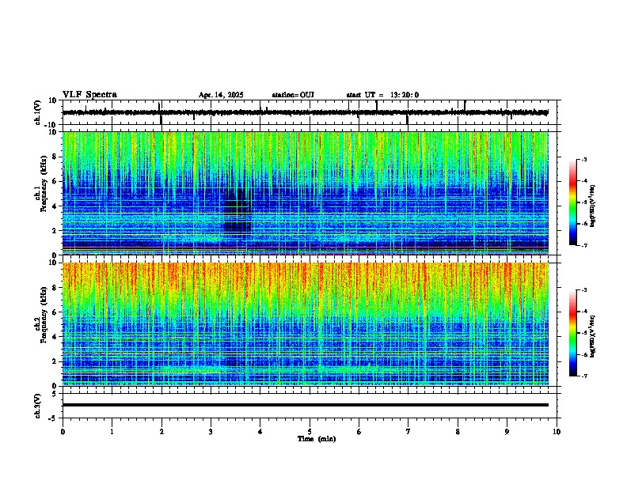Click the "7" tick on the Time axis
This screenshot has width=627, height=484.
pyautogui.click(x=408, y=432)
